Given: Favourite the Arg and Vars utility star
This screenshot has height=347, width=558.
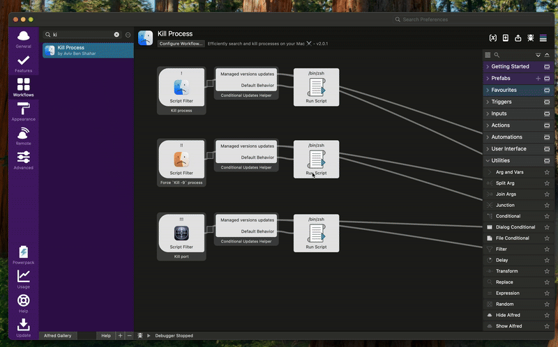Looking at the screenshot, I should point(547,172).
